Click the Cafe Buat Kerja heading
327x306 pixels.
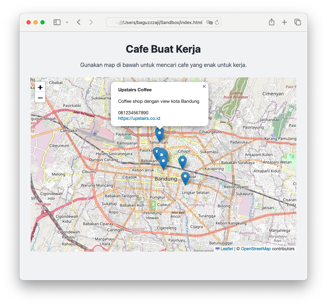pos(163,49)
